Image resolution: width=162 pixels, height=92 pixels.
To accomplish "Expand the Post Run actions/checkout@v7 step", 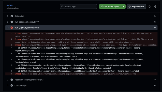I will pos(8,80).
